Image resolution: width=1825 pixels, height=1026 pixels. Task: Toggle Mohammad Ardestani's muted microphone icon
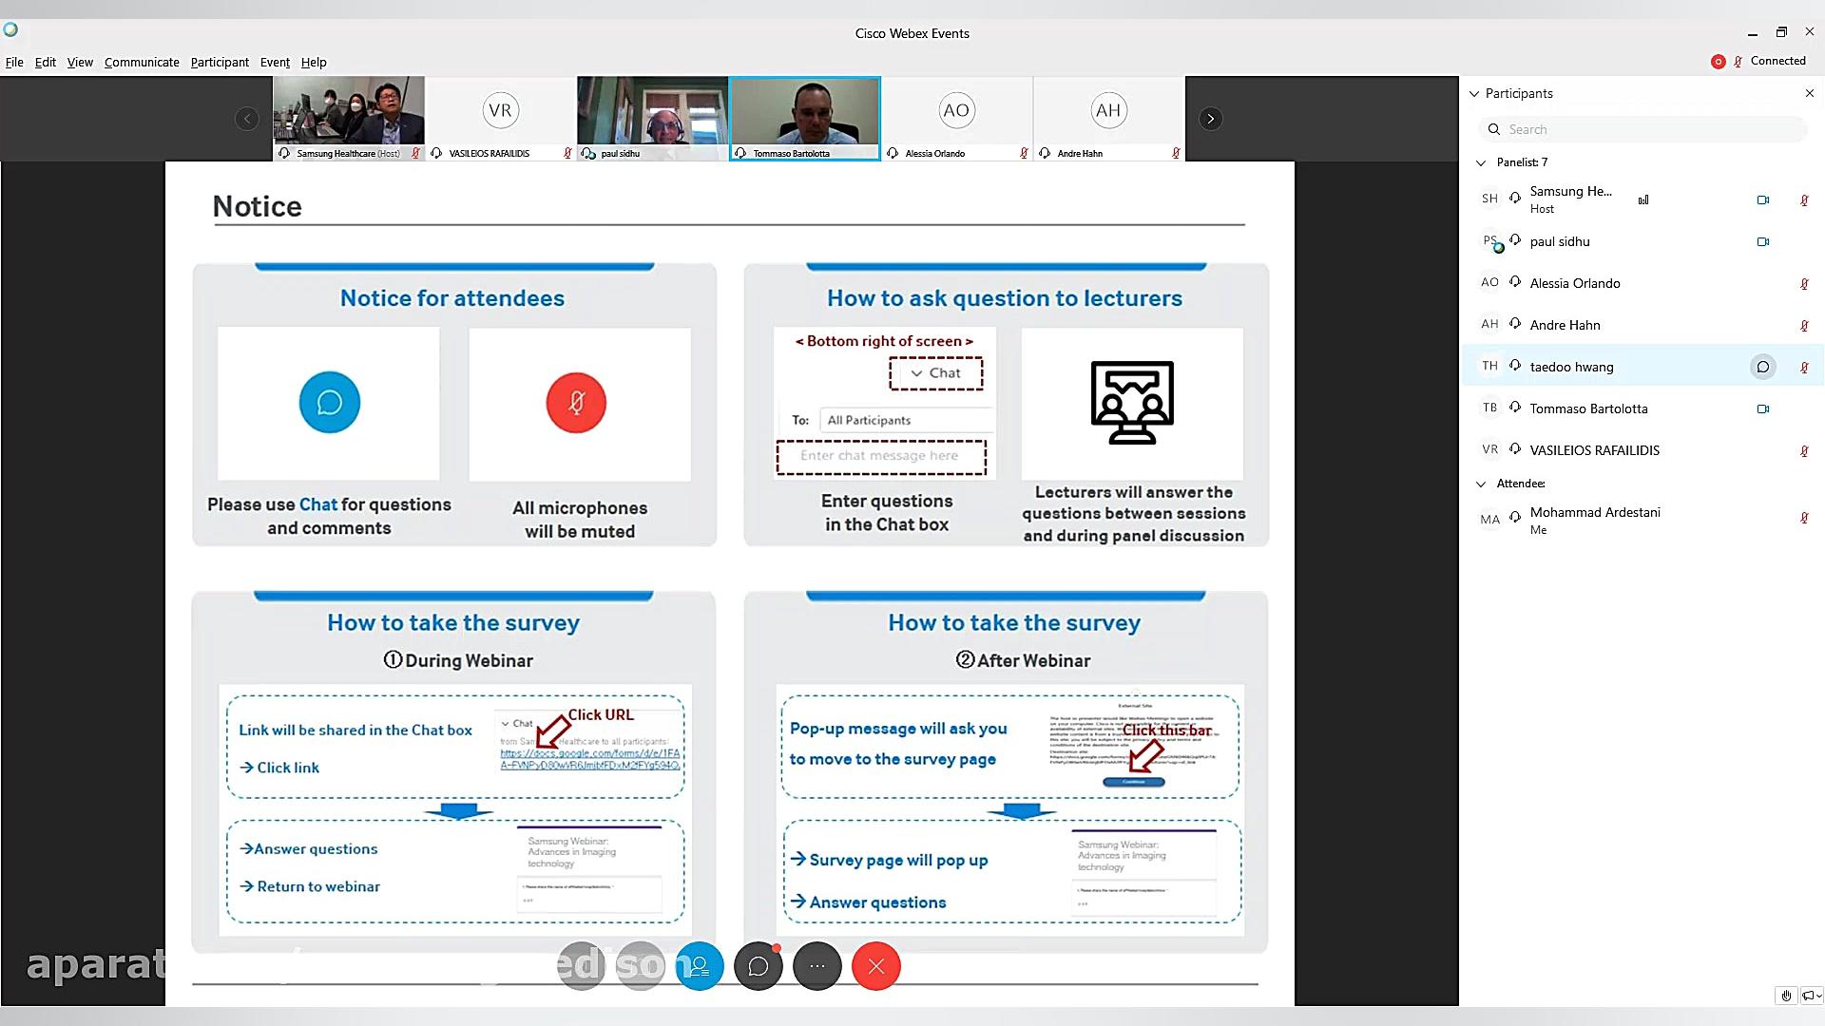(x=1804, y=519)
